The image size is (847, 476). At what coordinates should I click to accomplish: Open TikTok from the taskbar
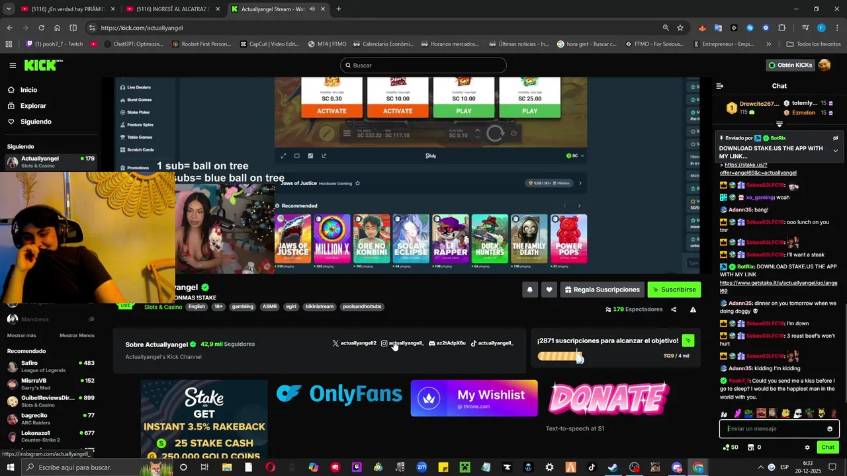pos(592,467)
